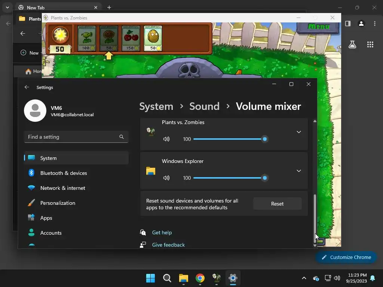
Task: Click the sun counter icon in game
Action: (x=60, y=35)
